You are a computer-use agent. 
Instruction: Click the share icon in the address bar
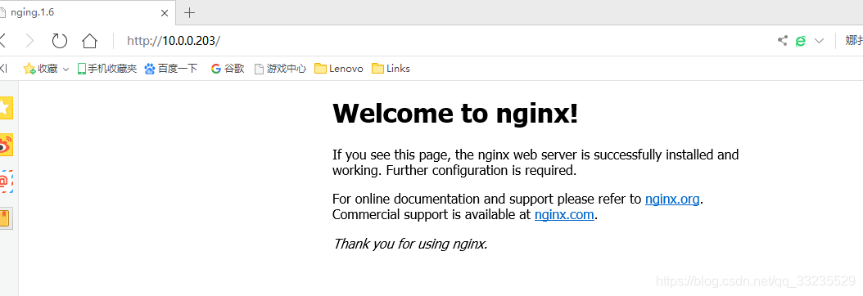782,41
